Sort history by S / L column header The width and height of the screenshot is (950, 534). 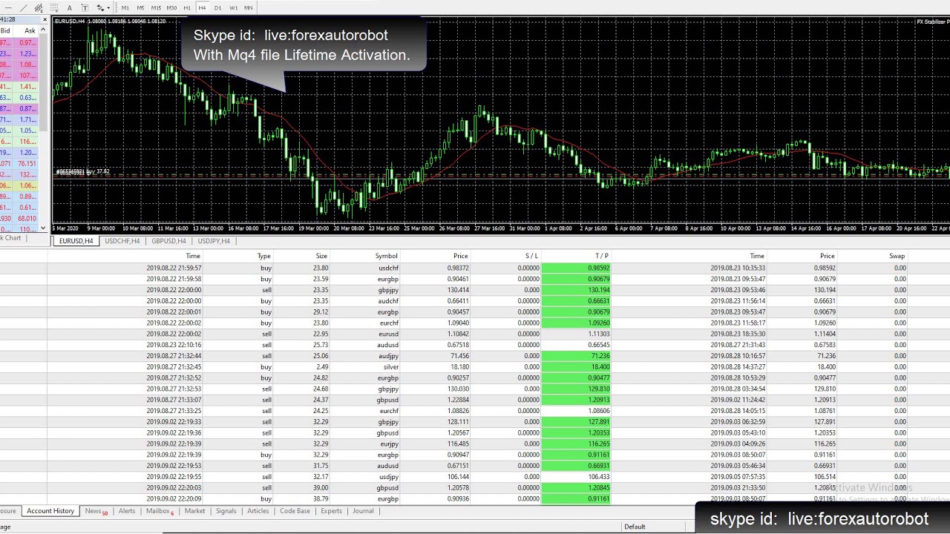pos(531,256)
